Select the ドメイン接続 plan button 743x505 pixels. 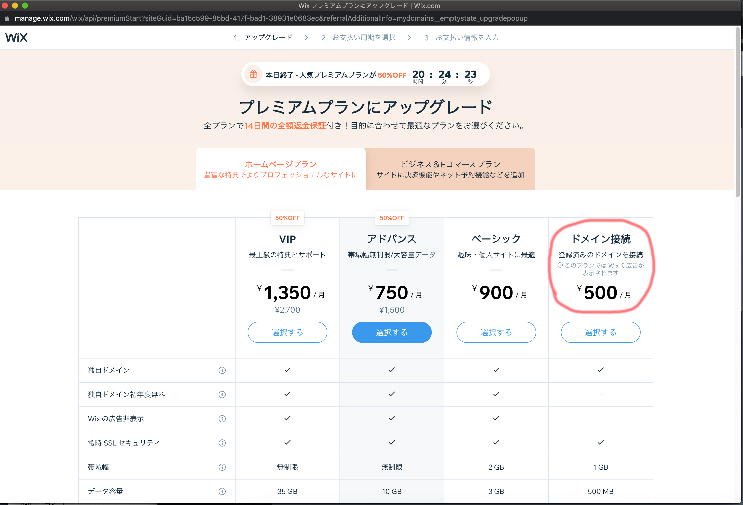pyautogui.click(x=601, y=332)
